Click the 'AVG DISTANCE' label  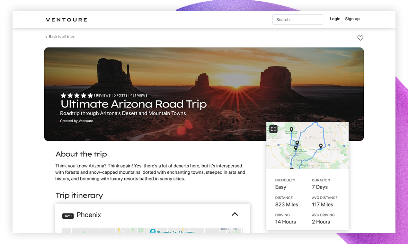point(325,198)
